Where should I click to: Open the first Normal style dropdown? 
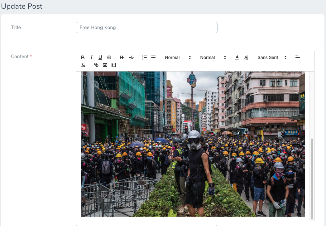(178, 57)
